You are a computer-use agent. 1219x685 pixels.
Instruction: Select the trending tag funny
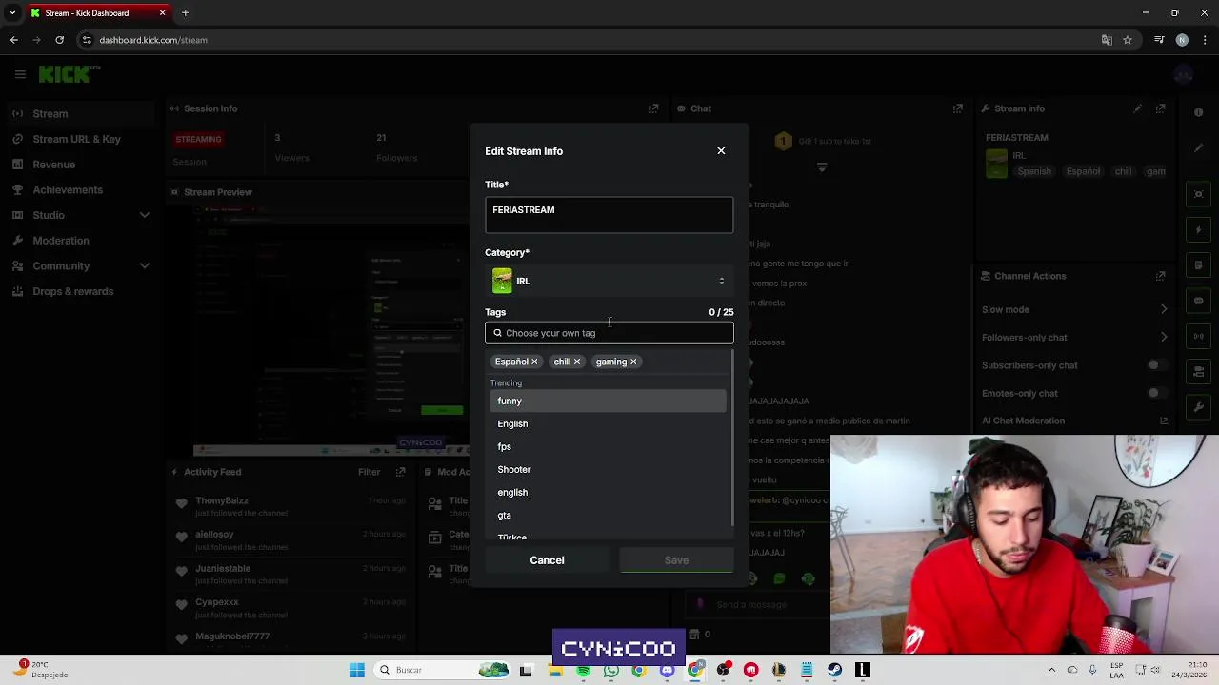608,401
